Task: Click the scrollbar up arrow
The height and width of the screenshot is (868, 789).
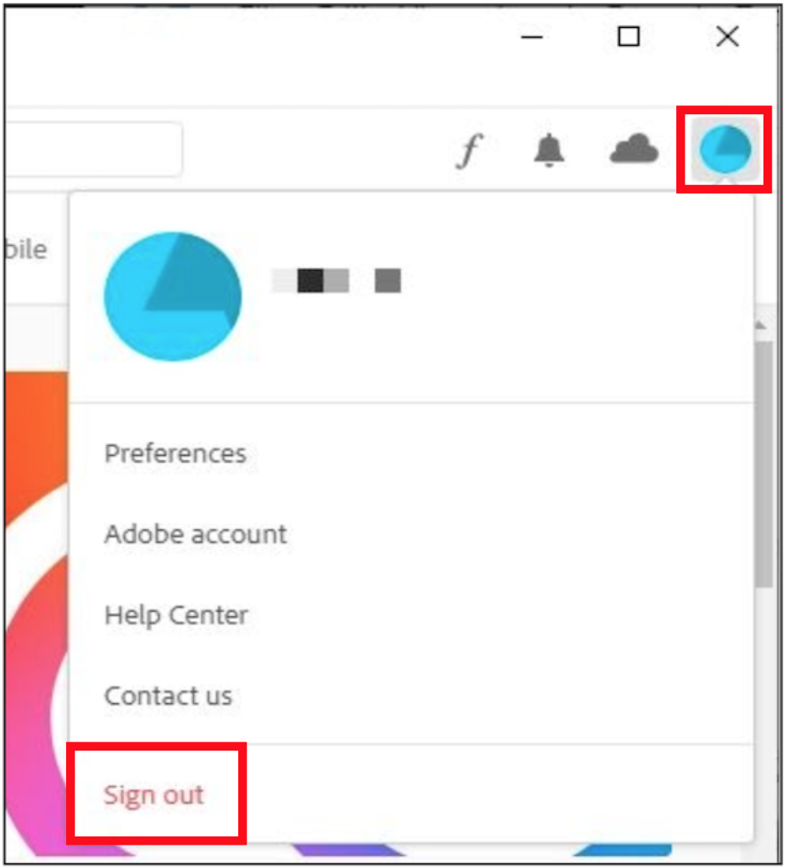Action: pyautogui.click(x=762, y=326)
